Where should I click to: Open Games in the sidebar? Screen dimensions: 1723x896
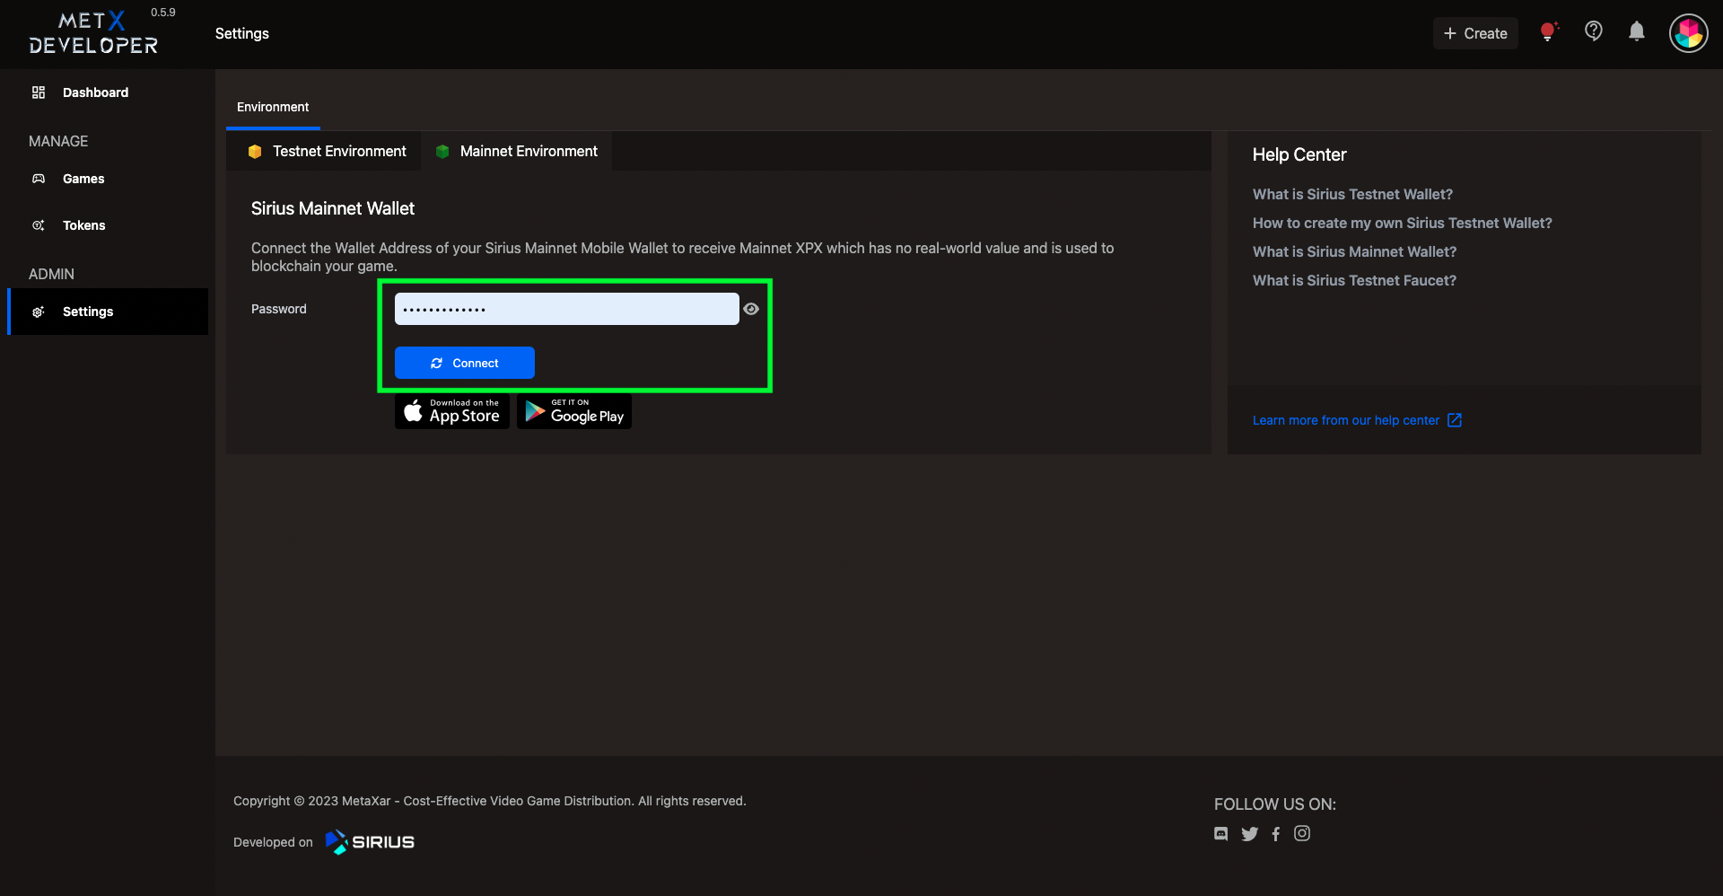tap(108, 179)
